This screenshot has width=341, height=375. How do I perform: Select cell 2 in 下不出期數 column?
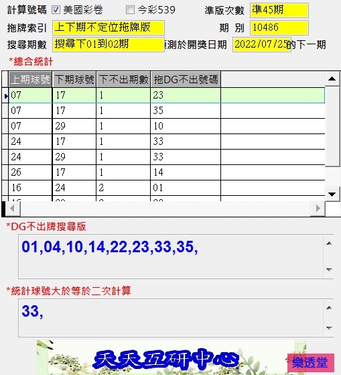pos(123,188)
